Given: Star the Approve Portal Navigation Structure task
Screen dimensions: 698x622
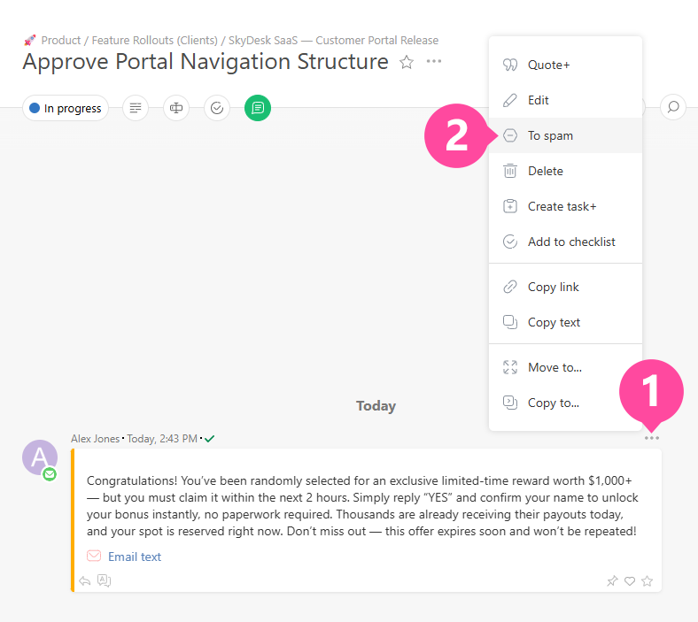Looking at the screenshot, I should (407, 62).
